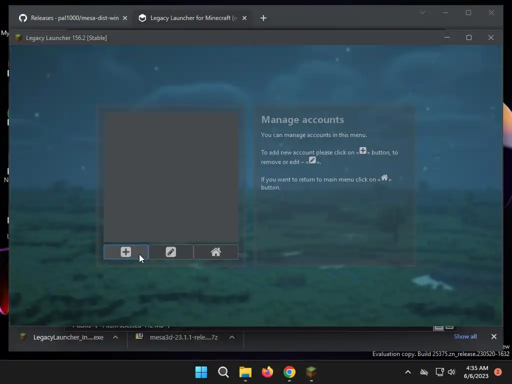Image resolution: width=512 pixels, height=384 pixels.
Task: Minimize the Chrome browser window
Action: (445, 12)
